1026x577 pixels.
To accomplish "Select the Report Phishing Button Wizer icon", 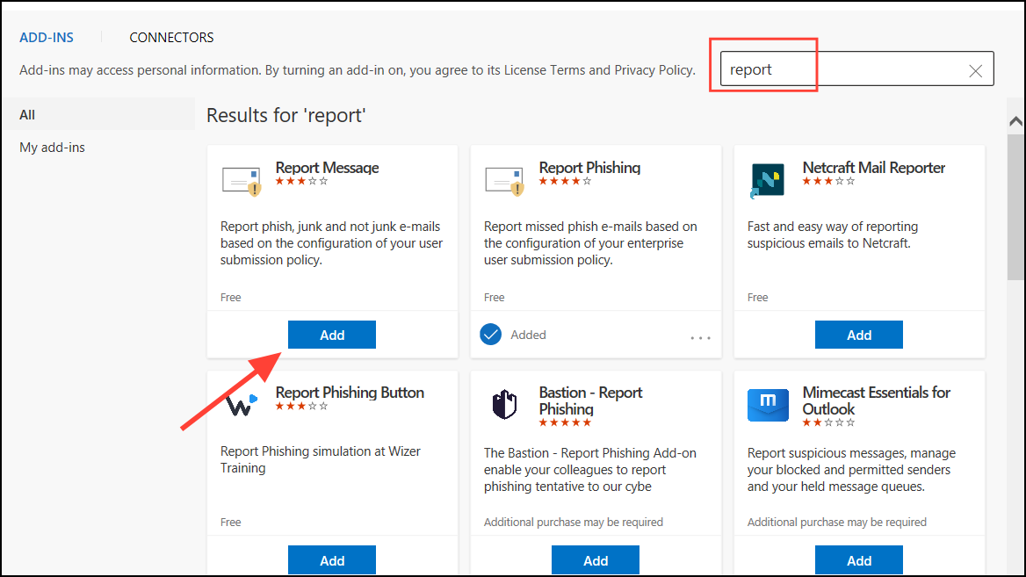I will pyautogui.click(x=241, y=406).
